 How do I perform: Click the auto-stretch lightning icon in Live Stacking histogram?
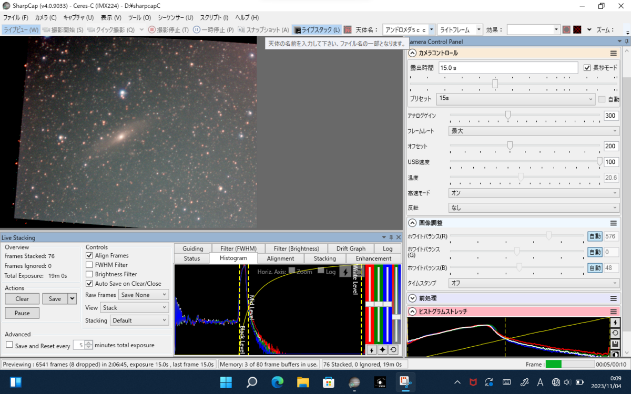click(x=345, y=272)
